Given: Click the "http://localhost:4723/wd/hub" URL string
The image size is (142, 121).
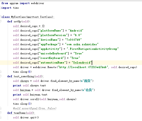Looking at the screenshot, I should (x=83, y=67).
